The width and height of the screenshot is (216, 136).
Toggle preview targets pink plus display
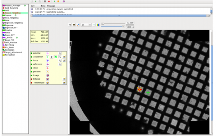(48, 53)
